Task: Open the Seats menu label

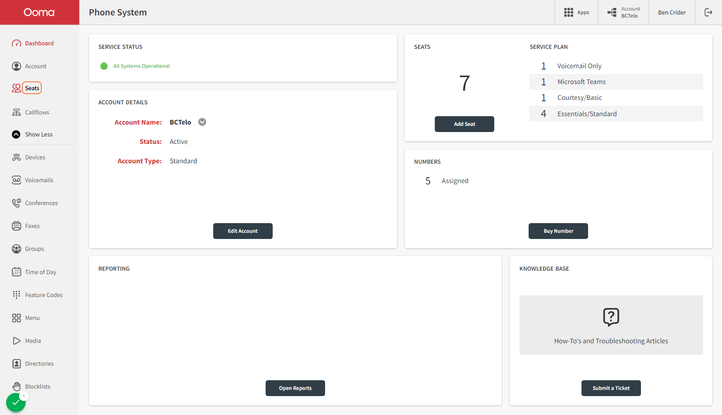Action: pyautogui.click(x=32, y=88)
